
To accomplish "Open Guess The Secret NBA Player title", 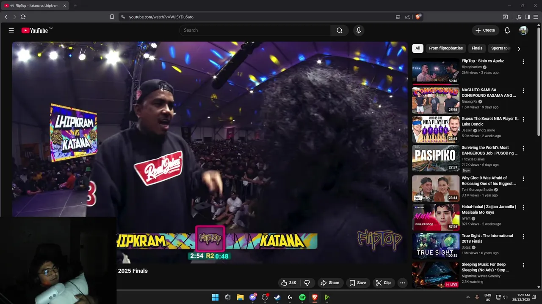I will [x=490, y=122].
